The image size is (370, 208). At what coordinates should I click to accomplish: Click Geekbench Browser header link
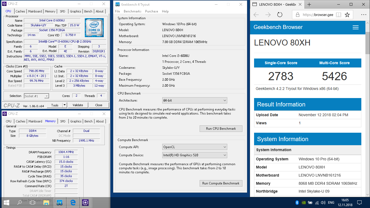tap(278, 27)
